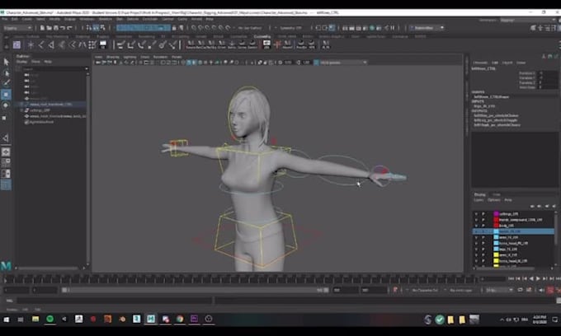Click the Windows Start button

pos(6,320)
